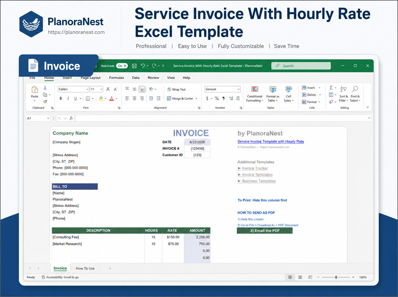398x297 pixels.
Task: Click the Redo arrow in title bar
Action: (x=154, y=66)
